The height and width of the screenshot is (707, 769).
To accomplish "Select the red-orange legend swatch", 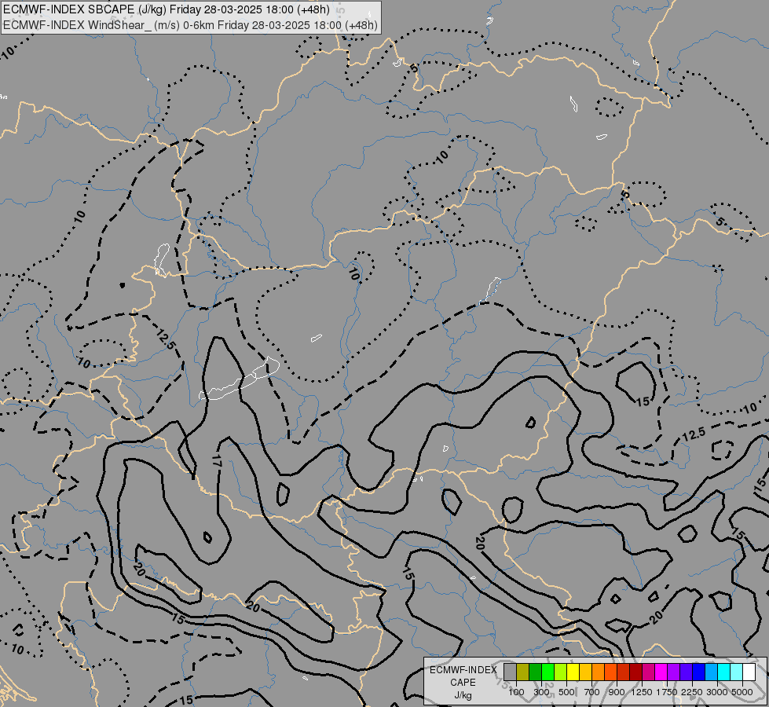I will click(x=610, y=672).
